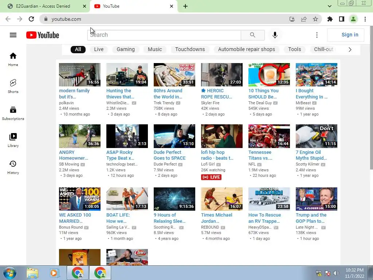Screen dimensions: 373x280
Task: Open the BOAT LIFE video thumbnail
Action: pos(127,199)
